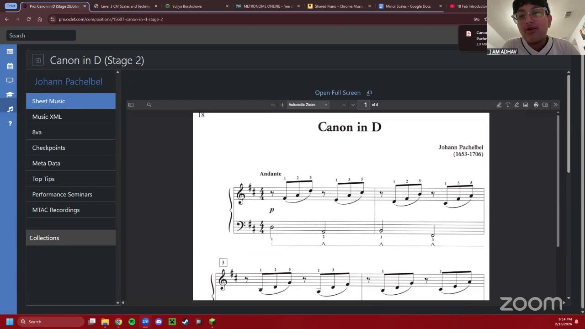Open the Meta Data section
Viewport: 585px width, 329px height.
[x=71, y=163]
